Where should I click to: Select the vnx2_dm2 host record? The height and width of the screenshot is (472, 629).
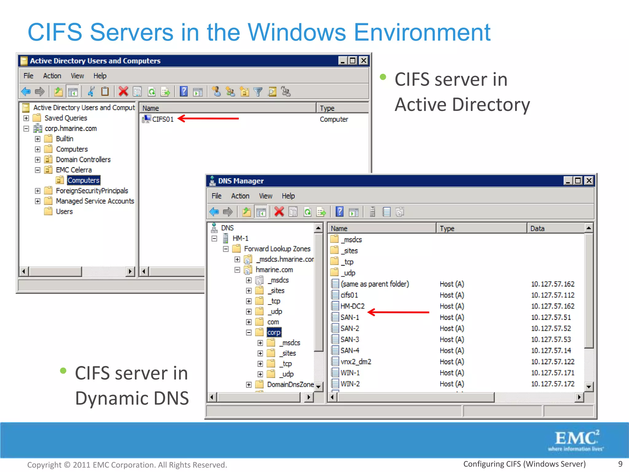point(356,362)
